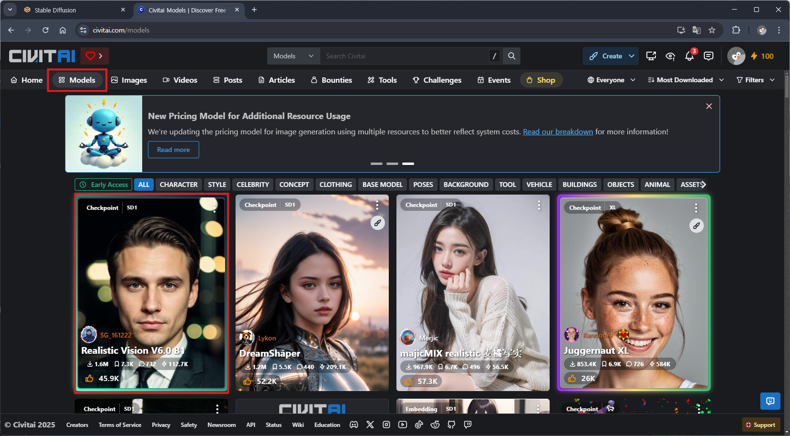Open browser extensions puzzle icon
Image resolution: width=790 pixels, height=436 pixels.
[736, 30]
